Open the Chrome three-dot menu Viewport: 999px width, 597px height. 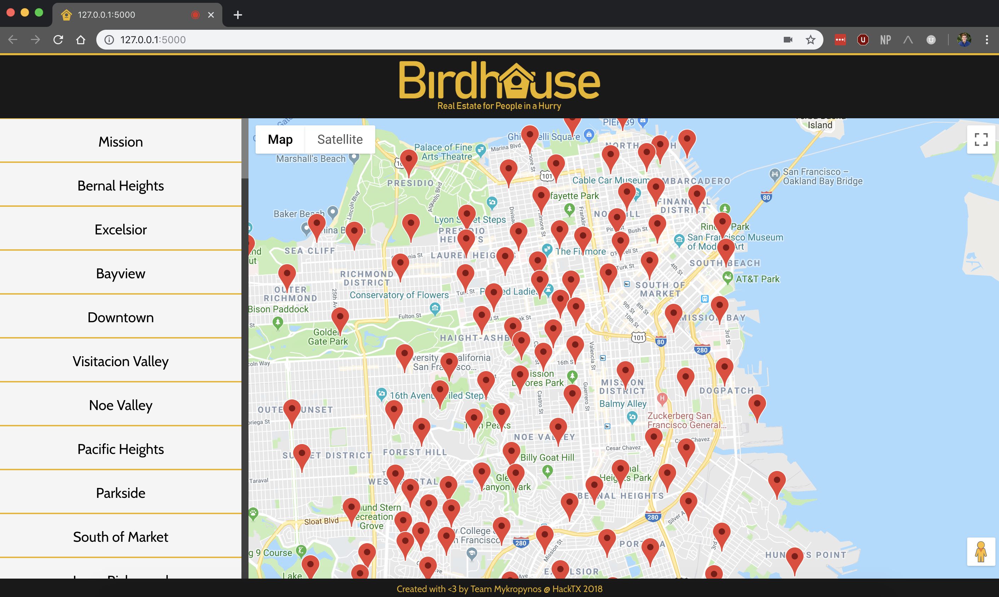(x=987, y=39)
